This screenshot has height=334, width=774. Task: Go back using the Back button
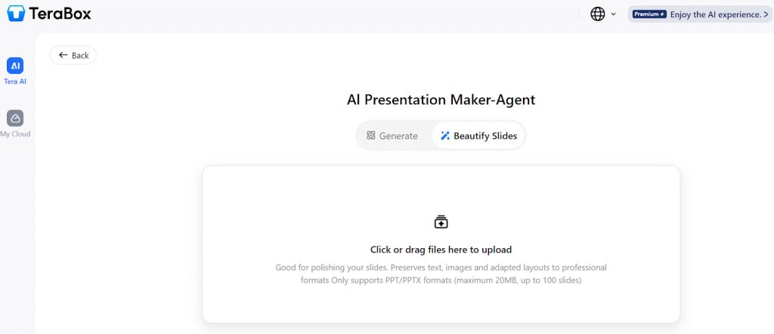73,55
